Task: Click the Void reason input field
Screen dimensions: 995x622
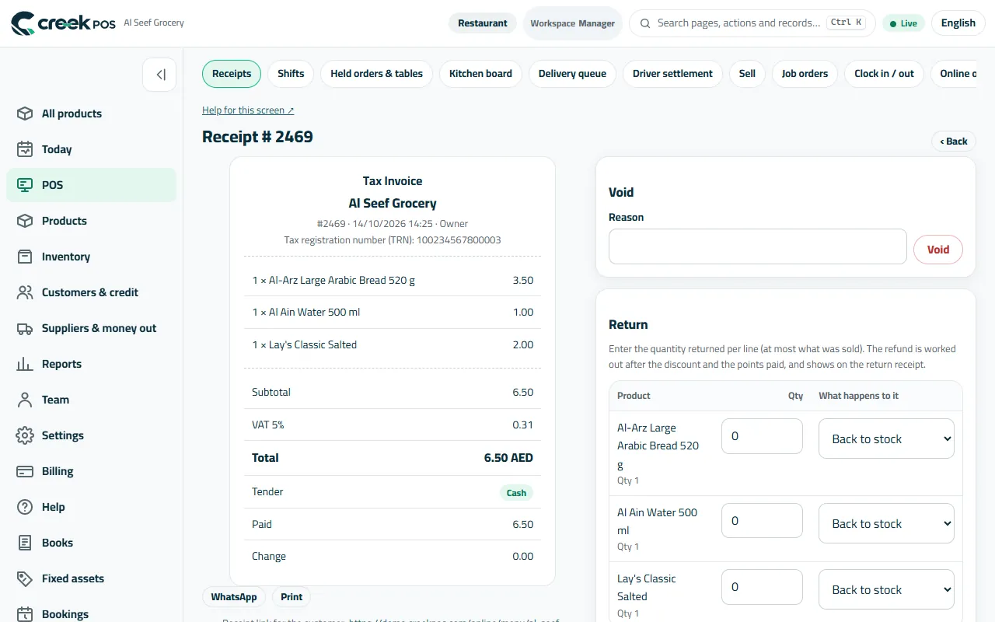Action: (758, 246)
